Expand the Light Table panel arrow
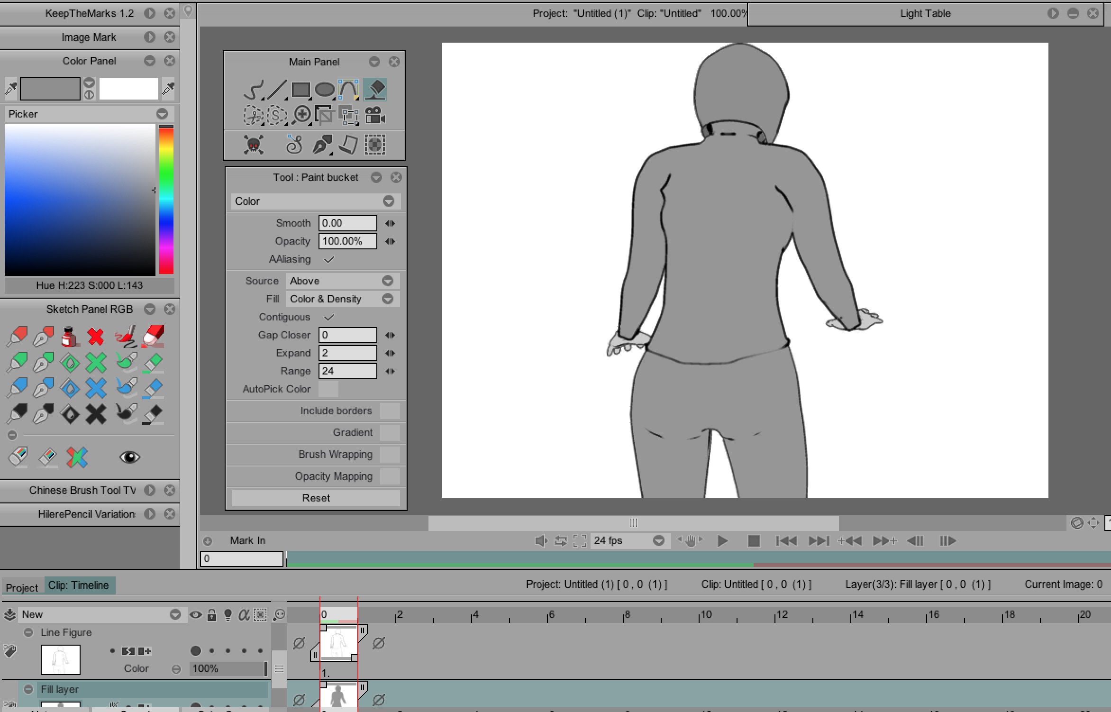This screenshot has height=712, width=1111. [x=1052, y=13]
